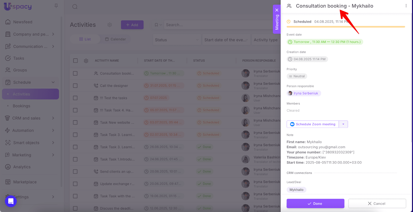413x212 pixels.
Task: Click the Tasks checkmark icon in the sidebar
Action: point(8,58)
